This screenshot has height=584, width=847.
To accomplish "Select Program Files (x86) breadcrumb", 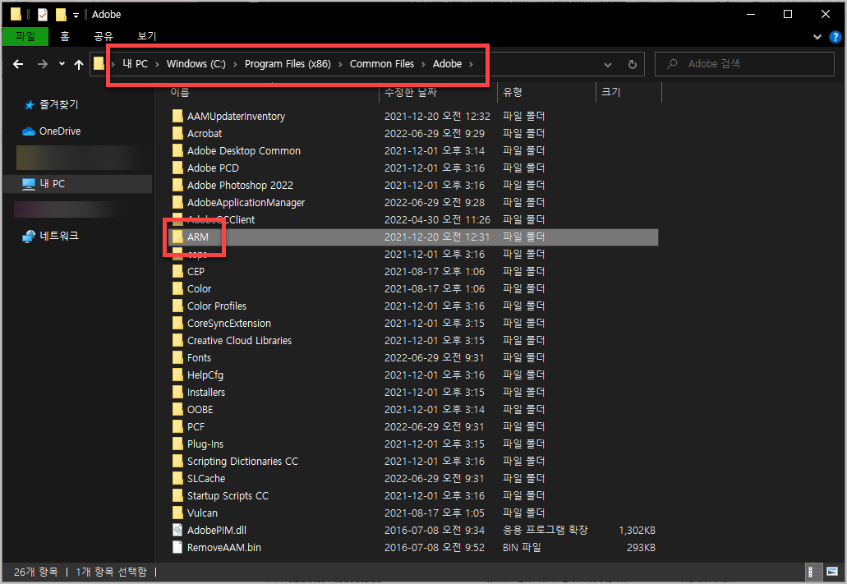I will (x=288, y=64).
